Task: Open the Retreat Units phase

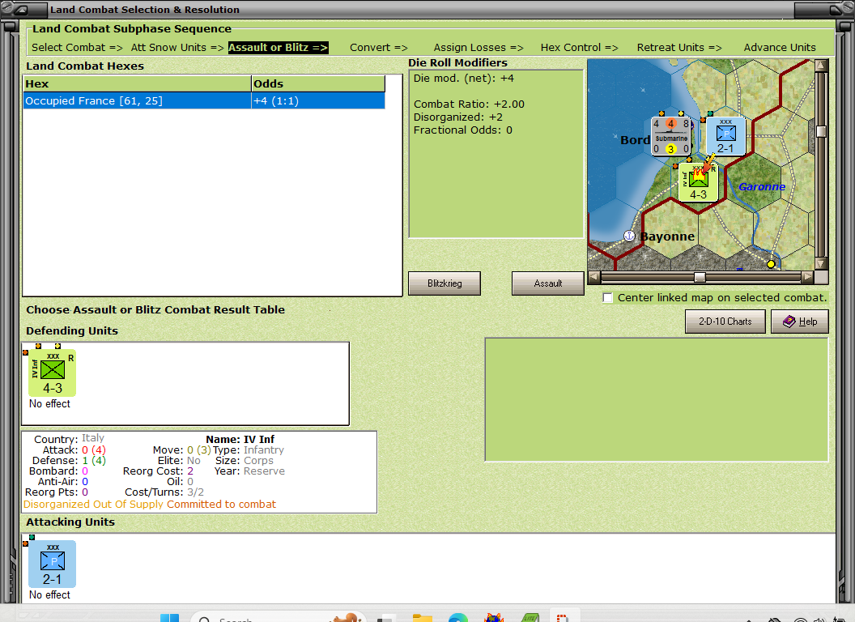Action: (x=679, y=47)
